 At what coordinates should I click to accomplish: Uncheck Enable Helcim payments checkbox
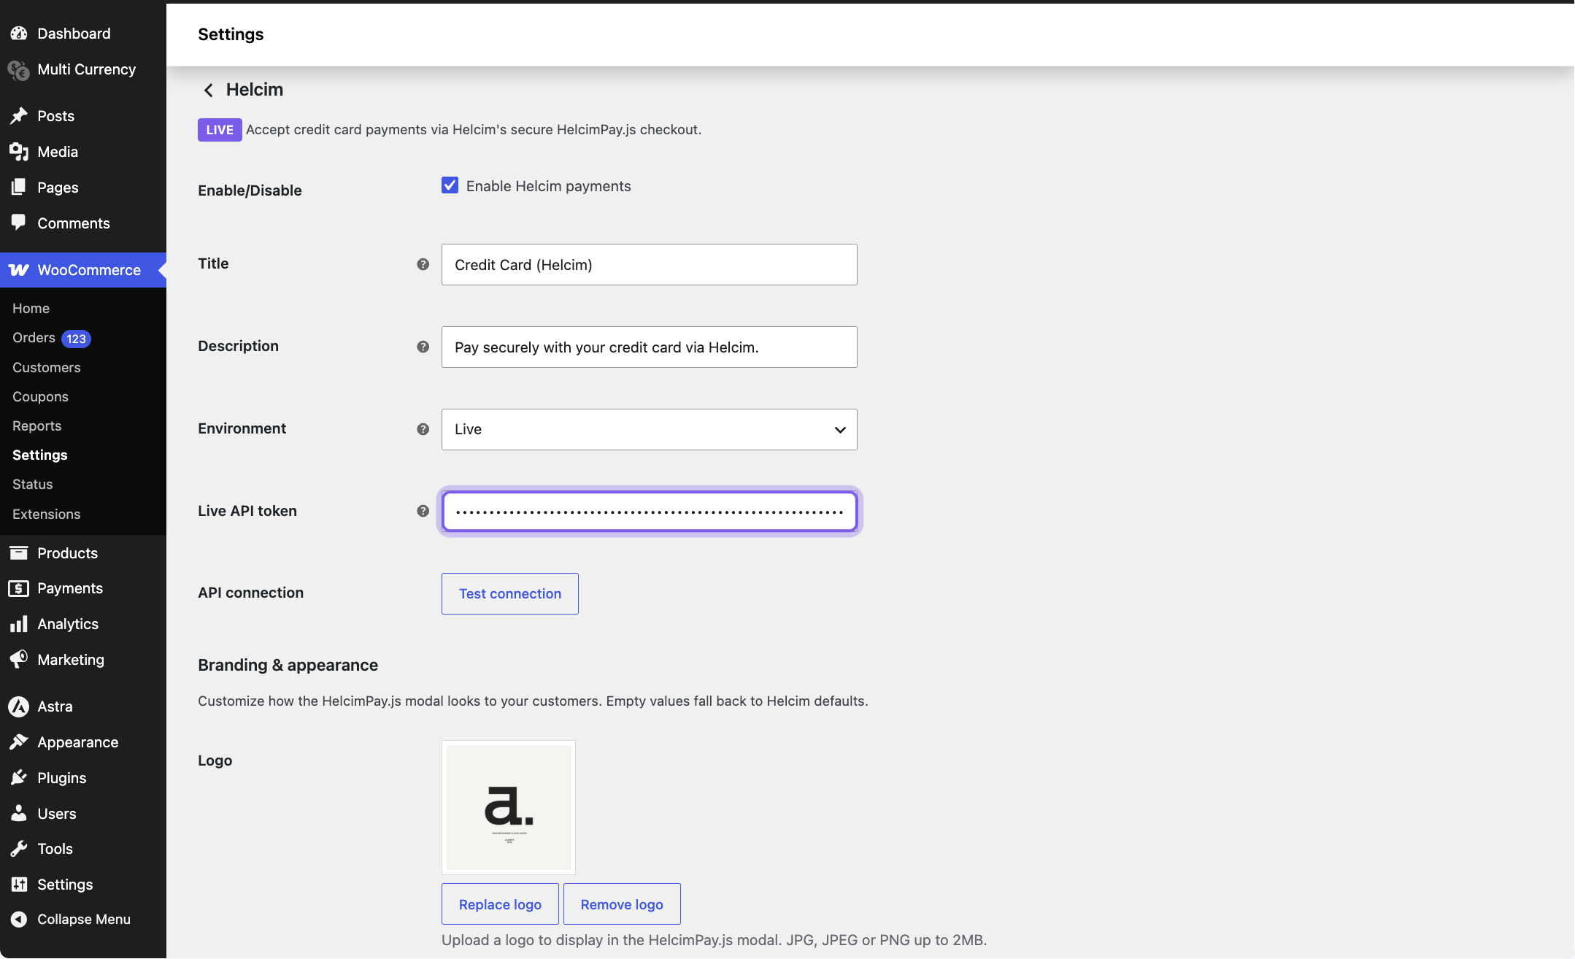pyautogui.click(x=450, y=185)
